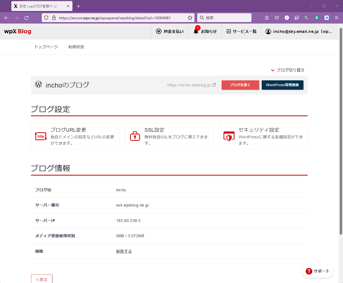
Task: Click the サーバー番号 row label
Action: [x=47, y=205]
